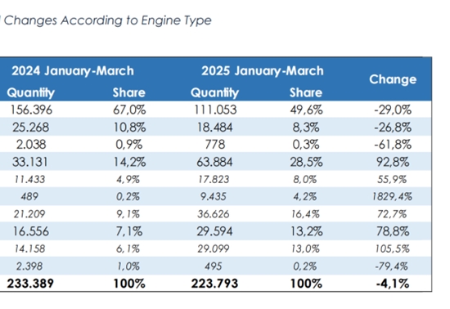Click the -4,1% total change cell

(x=393, y=284)
